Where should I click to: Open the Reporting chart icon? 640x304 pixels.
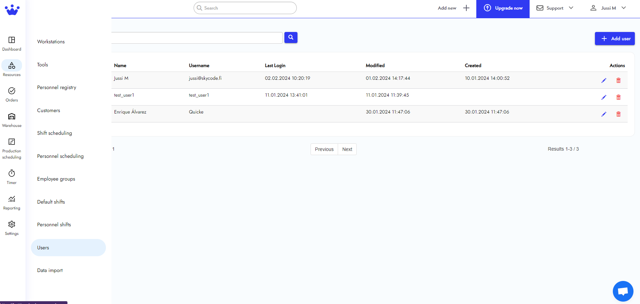click(12, 199)
